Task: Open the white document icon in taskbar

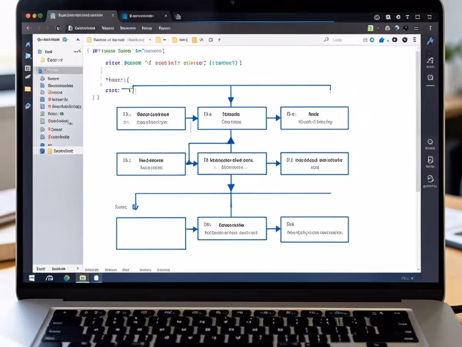Action: coord(96,278)
